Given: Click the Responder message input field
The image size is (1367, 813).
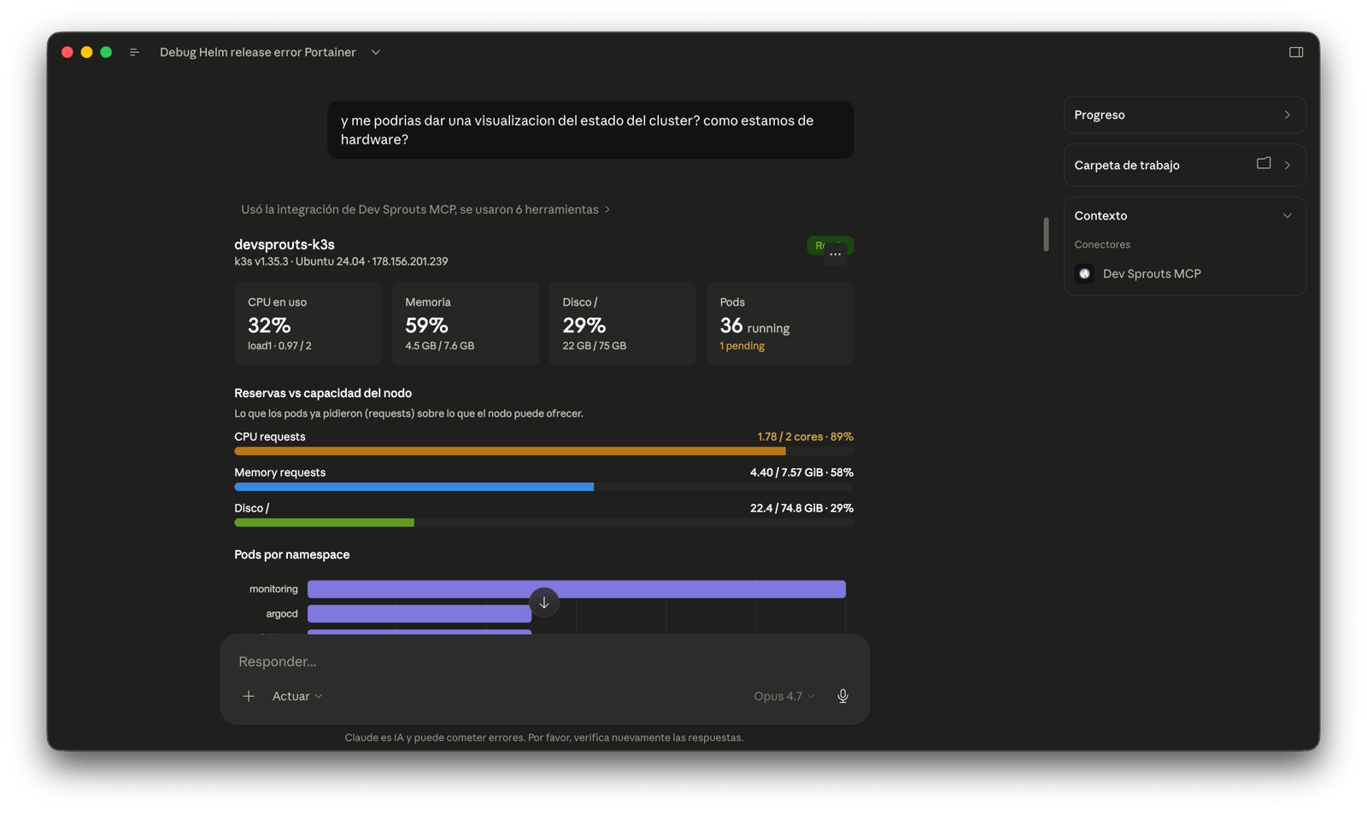Looking at the screenshot, I should (x=544, y=662).
